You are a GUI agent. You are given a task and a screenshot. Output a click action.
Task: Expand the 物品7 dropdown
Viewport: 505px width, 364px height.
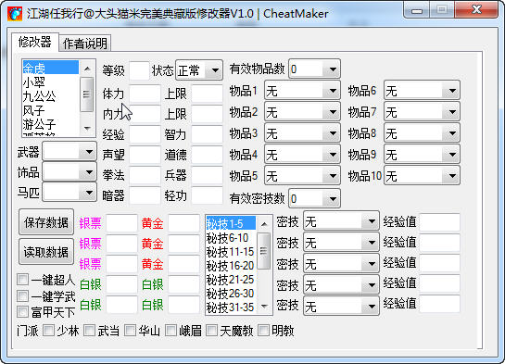[422, 112]
